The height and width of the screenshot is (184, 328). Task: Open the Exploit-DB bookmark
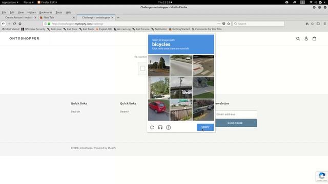104,29
